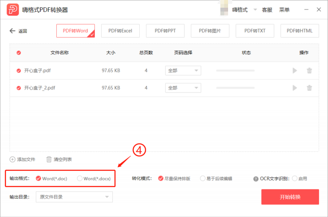This screenshot has width=328, height=217.
Task: Open the 菜单 menu in the title bar
Action: point(284,10)
